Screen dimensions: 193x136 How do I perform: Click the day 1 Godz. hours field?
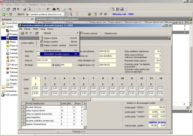click(x=36, y=88)
